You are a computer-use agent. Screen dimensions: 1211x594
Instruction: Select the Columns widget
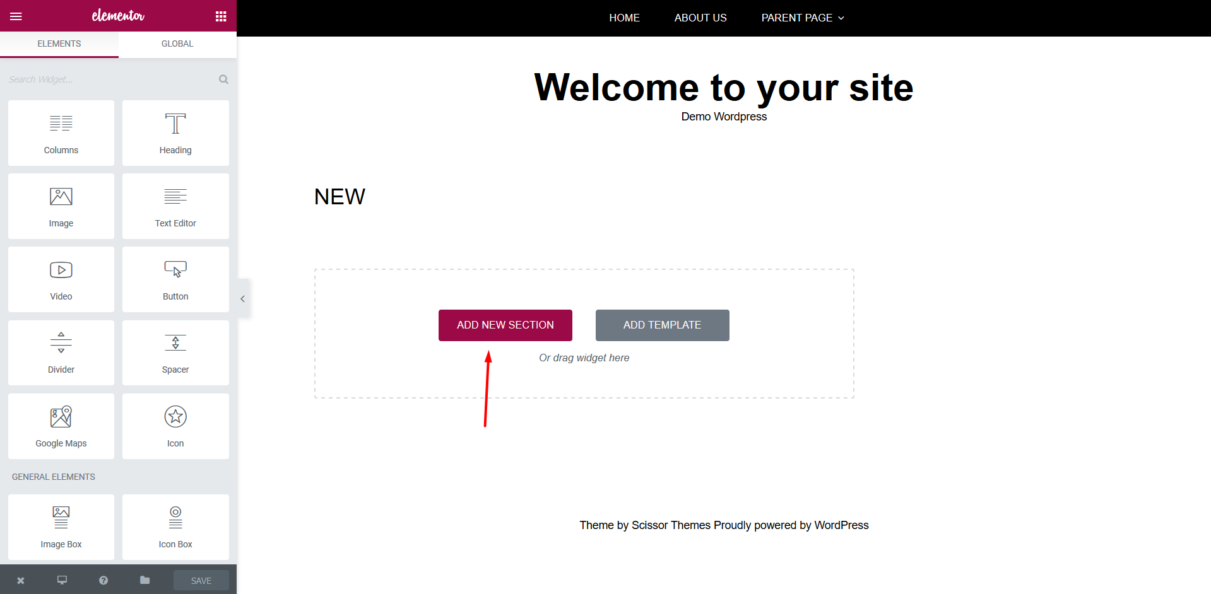(61, 133)
